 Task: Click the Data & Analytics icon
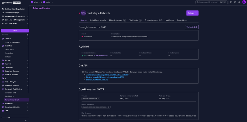click(x=3, y=82)
